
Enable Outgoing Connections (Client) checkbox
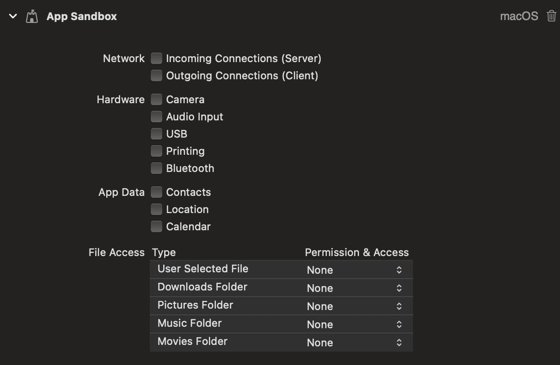[157, 75]
